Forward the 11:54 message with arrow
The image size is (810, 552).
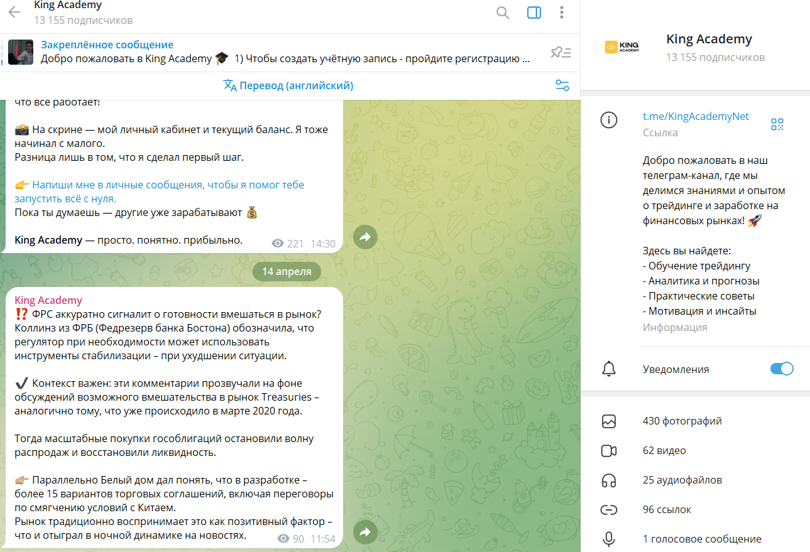365,532
